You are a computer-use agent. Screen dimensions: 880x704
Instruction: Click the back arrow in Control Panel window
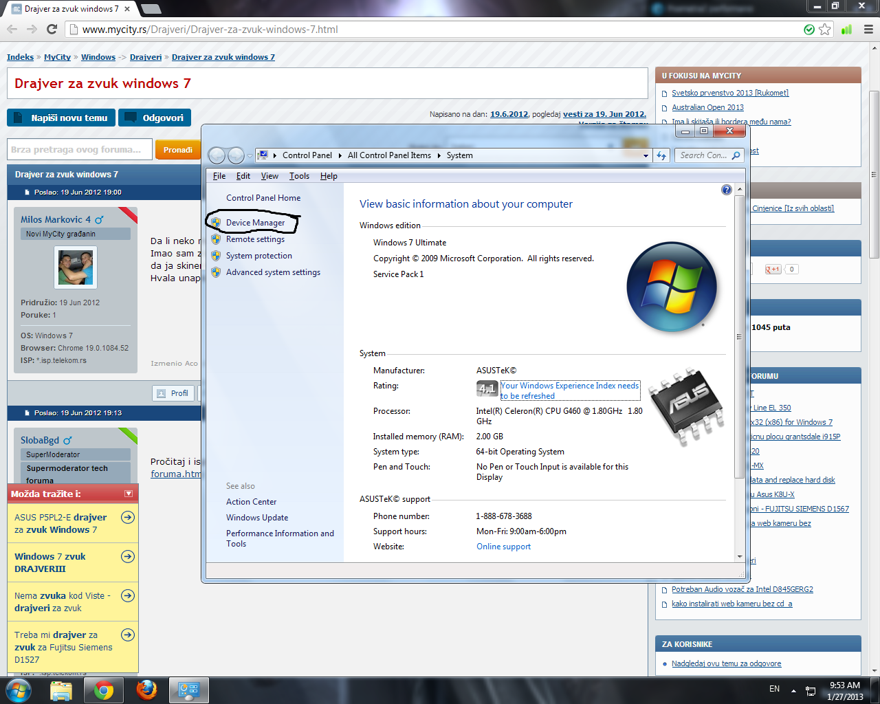[217, 155]
